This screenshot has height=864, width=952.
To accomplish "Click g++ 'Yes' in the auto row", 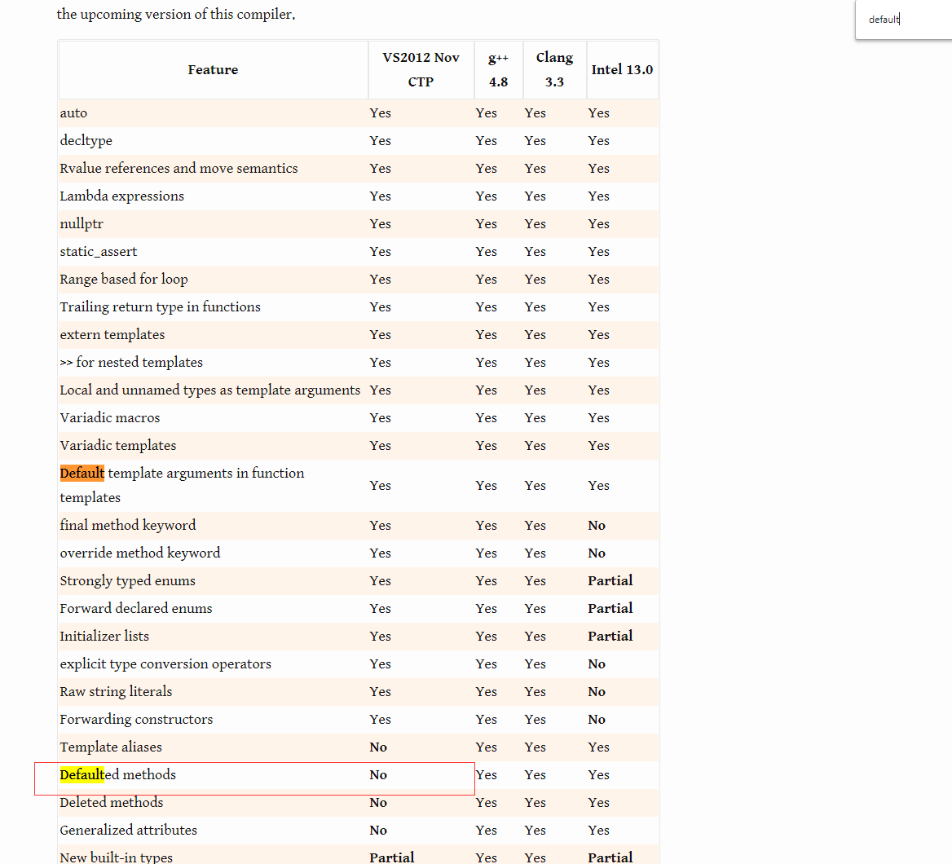I will tap(487, 113).
